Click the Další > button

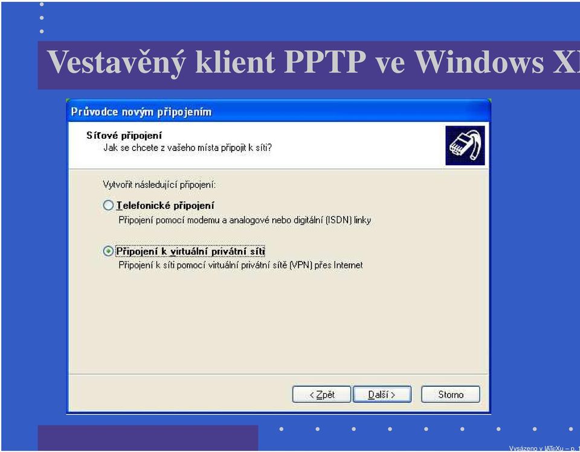382,394
